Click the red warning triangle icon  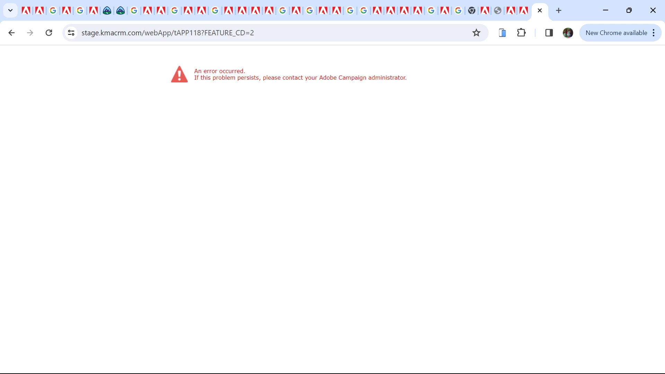[x=179, y=74]
